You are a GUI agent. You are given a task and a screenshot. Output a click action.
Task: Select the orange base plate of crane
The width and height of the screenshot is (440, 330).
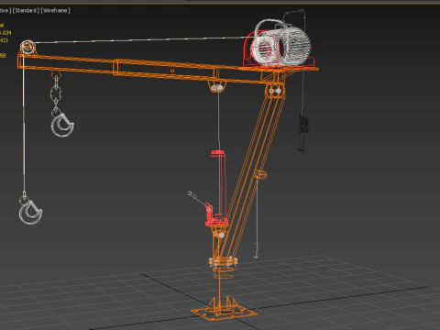[224, 312]
